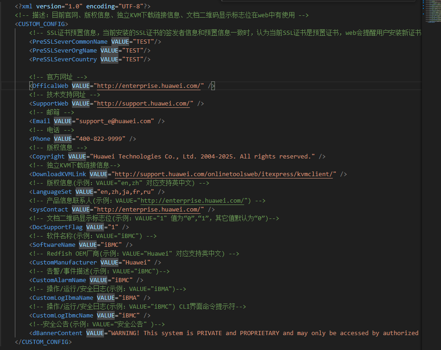
Task: Click the PreSSLSeverCommonName tag name
Action: pyautogui.click(x=70, y=42)
